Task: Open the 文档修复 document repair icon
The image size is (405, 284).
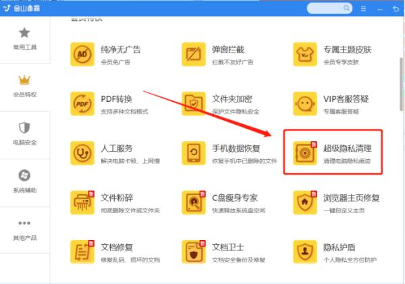Action: point(82,252)
